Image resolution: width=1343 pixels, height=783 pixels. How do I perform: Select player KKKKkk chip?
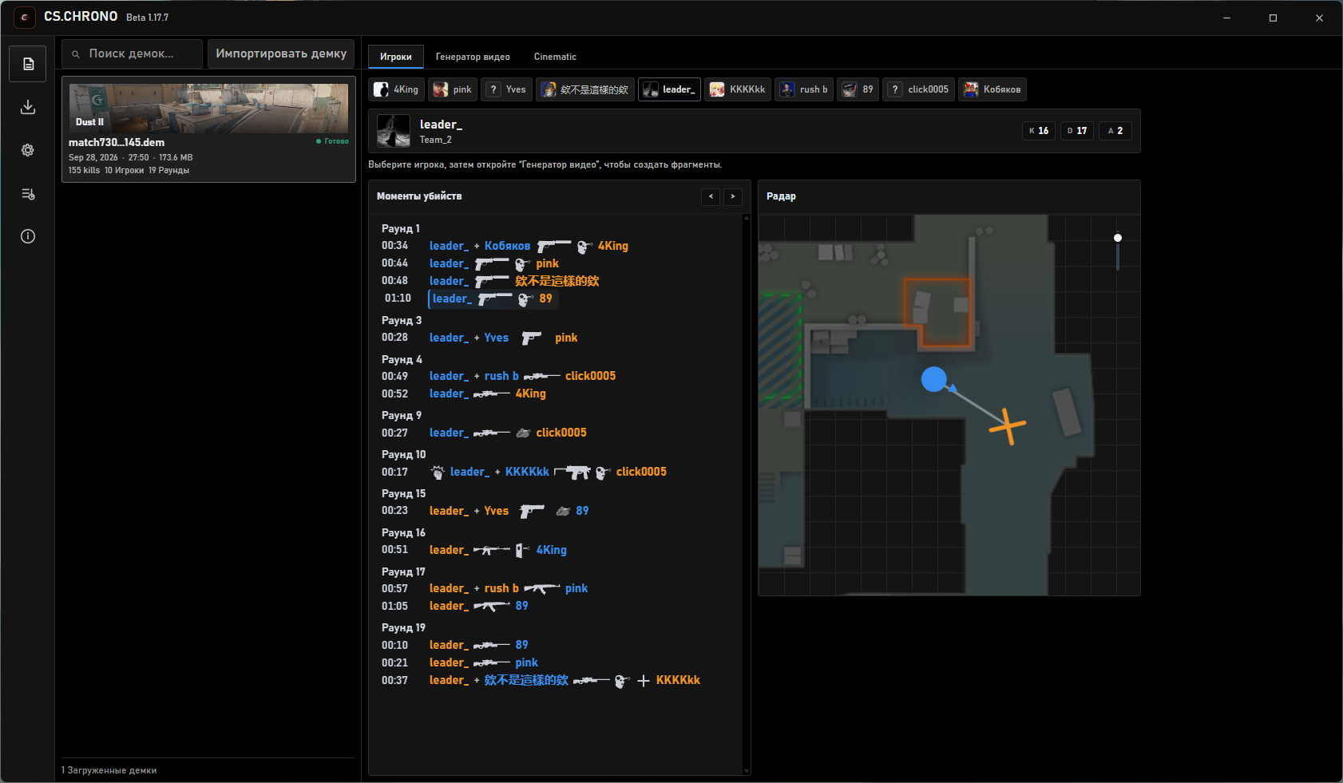[738, 89]
